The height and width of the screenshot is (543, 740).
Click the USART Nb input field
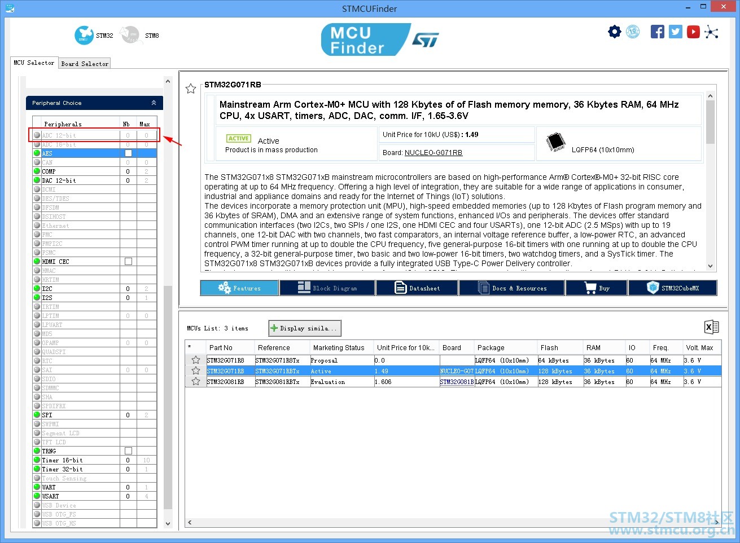pos(128,496)
